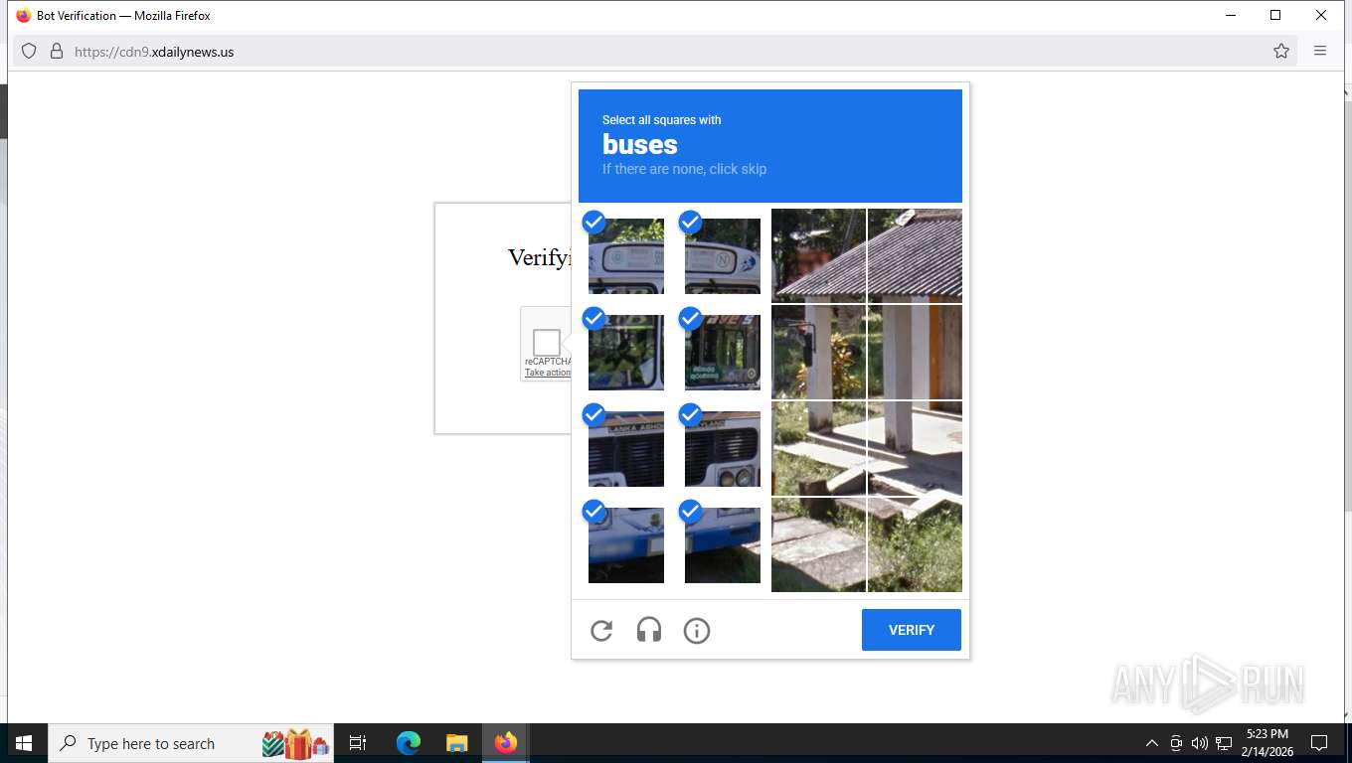Click the 'Type here to search' taskbar box
This screenshot has width=1352, height=763.
(x=191, y=743)
